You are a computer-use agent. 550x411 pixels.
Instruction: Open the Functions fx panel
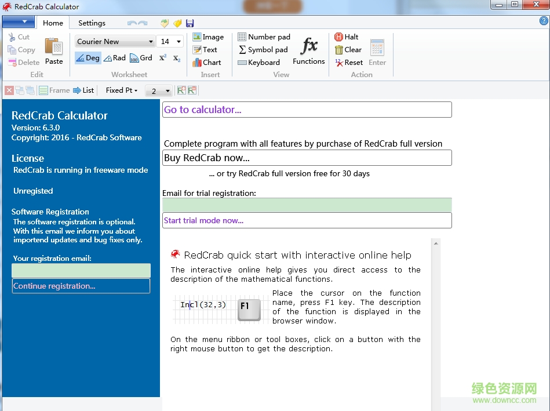point(308,51)
